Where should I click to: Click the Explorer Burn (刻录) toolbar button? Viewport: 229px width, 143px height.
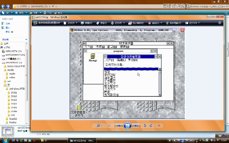[58, 13]
